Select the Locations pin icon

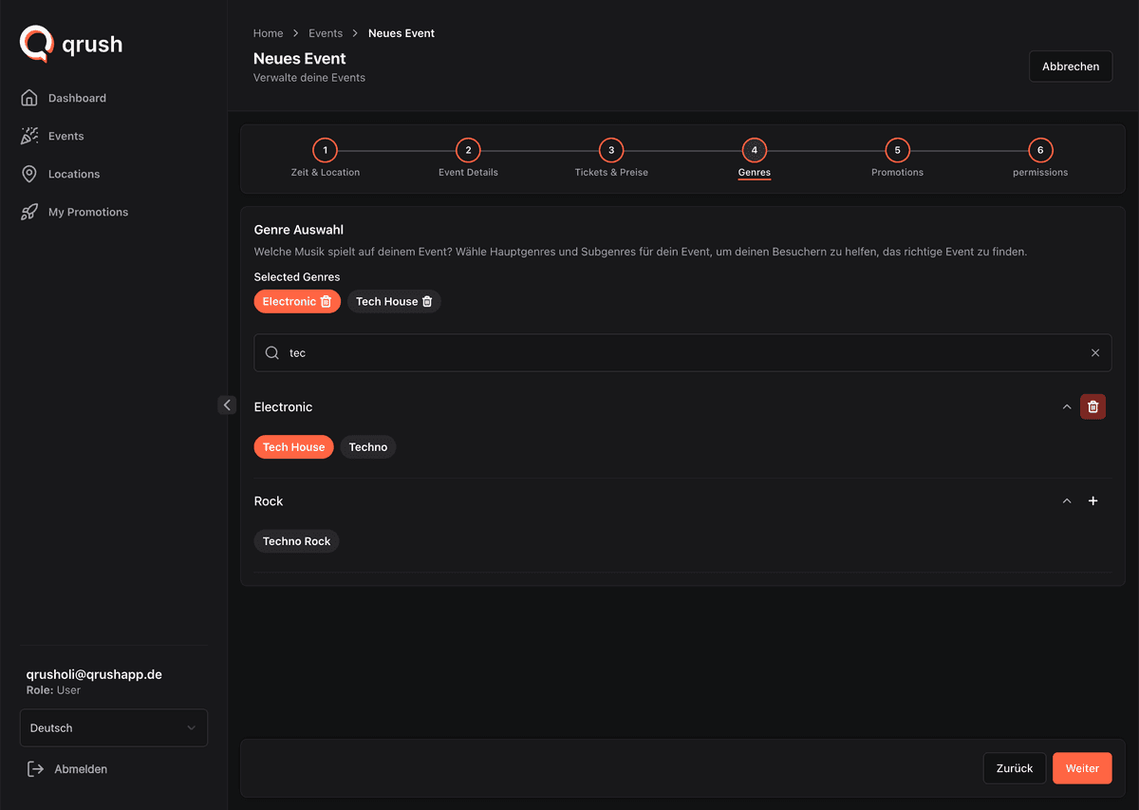(x=29, y=174)
